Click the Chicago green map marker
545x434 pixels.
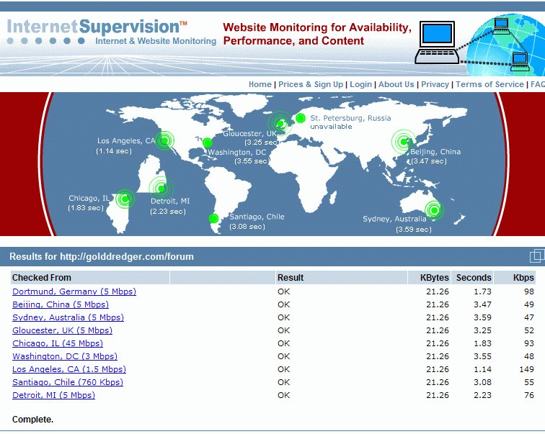click(x=125, y=199)
